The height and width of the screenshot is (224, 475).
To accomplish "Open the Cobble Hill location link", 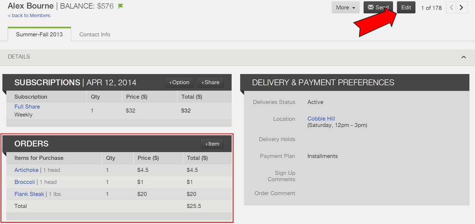I will click(321, 118).
